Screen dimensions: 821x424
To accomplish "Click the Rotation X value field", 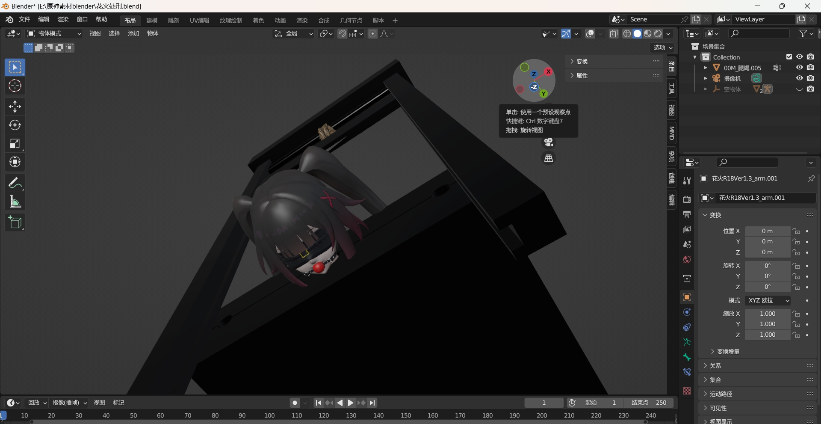I will (768, 266).
